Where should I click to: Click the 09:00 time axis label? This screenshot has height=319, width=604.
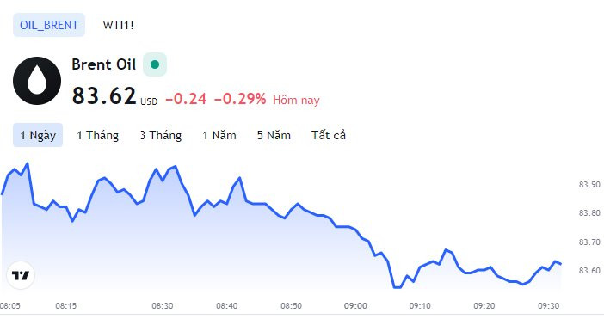pos(355,306)
